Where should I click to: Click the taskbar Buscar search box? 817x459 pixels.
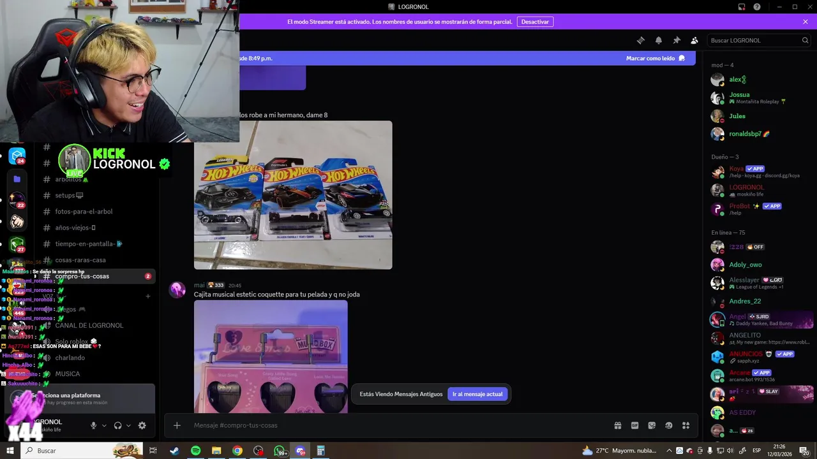tap(82, 451)
